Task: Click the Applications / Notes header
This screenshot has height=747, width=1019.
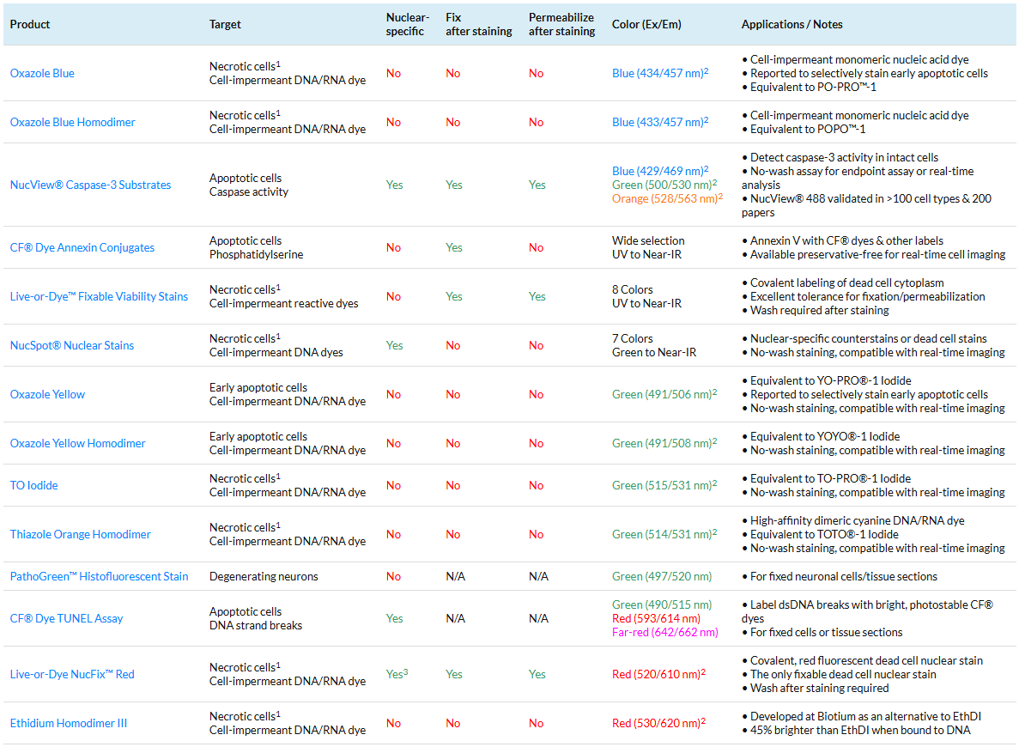Action: click(x=792, y=25)
